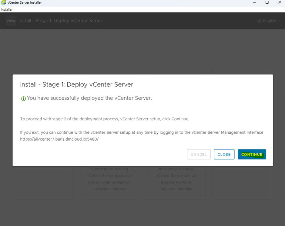Click the CLOSE button in the dialog
The image size is (285, 226).
224,154
